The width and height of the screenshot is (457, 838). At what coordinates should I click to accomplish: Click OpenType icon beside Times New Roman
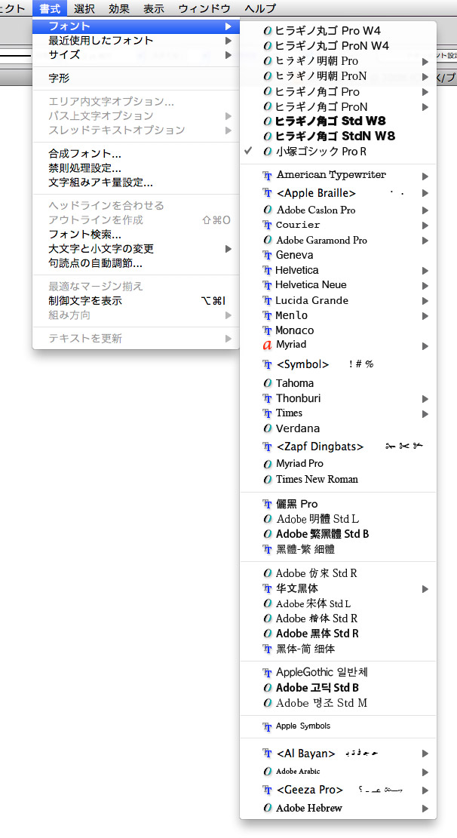pos(268,480)
